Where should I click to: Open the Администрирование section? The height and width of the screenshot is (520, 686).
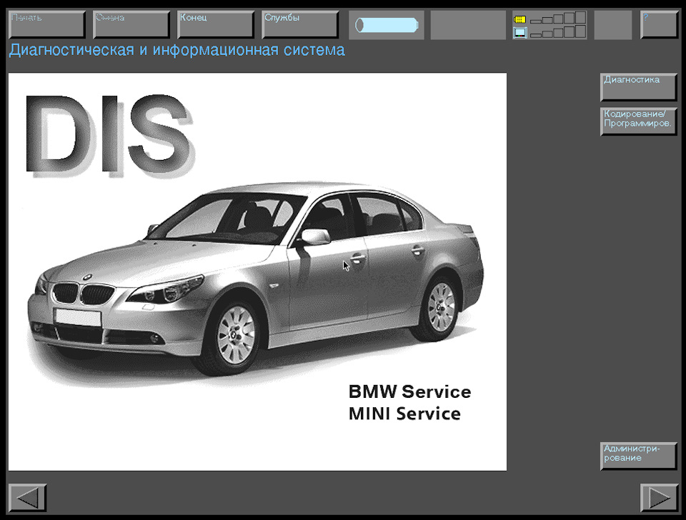click(639, 456)
